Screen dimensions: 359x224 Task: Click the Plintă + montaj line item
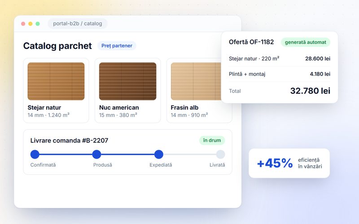[x=247, y=74]
